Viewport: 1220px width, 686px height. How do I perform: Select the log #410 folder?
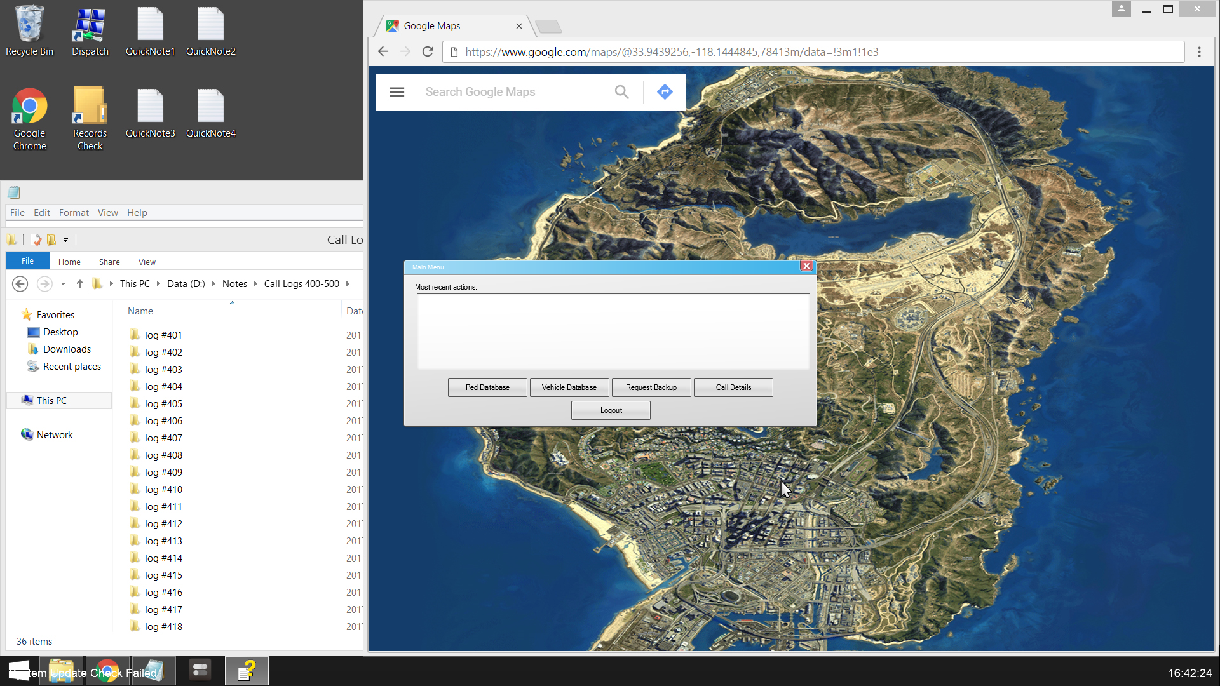coord(163,490)
